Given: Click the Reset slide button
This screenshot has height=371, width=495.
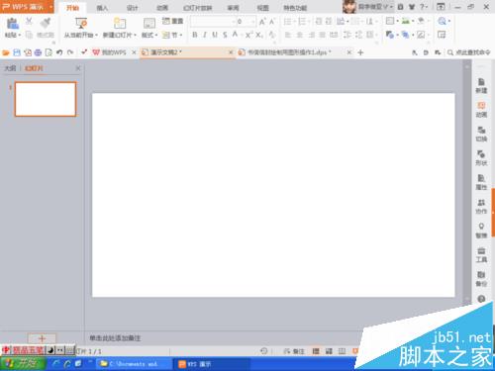Looking at the screenshot, I should (172, 21).
